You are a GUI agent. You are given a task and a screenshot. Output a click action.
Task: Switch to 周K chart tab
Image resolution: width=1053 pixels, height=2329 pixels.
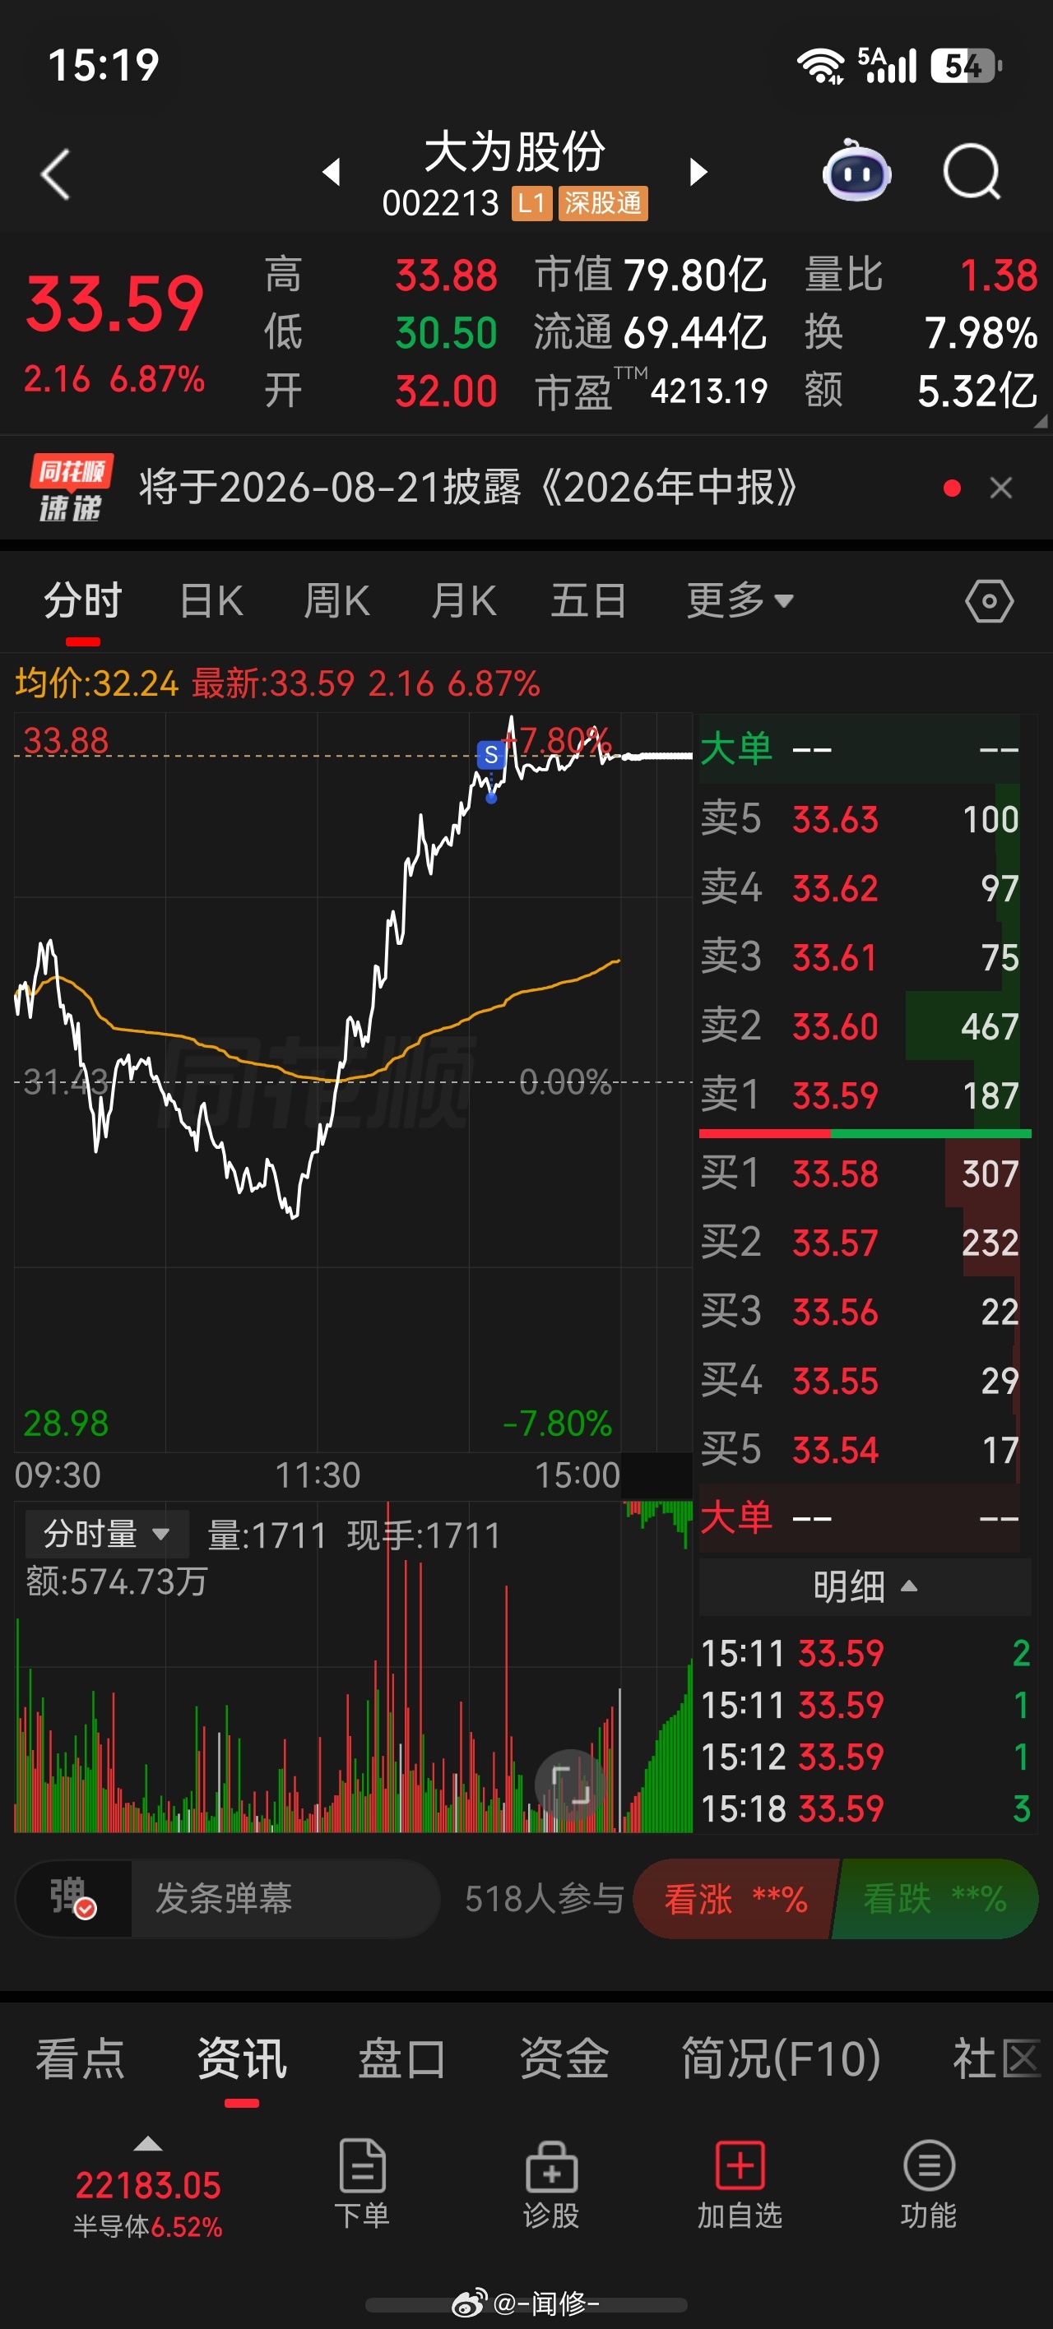(336, 601)
